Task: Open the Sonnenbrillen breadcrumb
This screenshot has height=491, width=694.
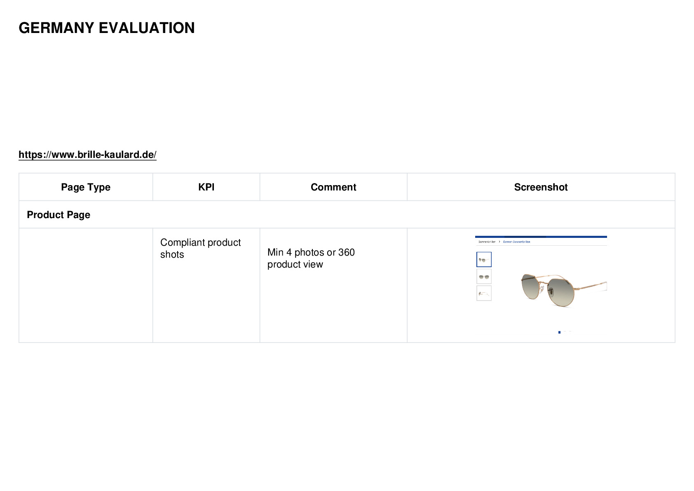Action: point(487,242)
